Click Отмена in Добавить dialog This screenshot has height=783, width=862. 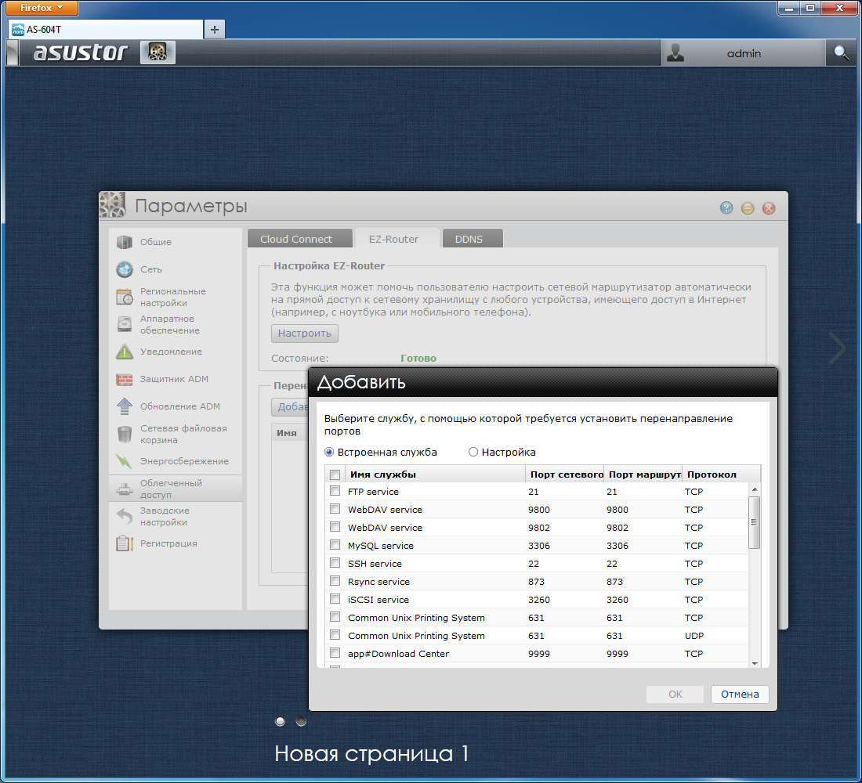tap(740, 694)
